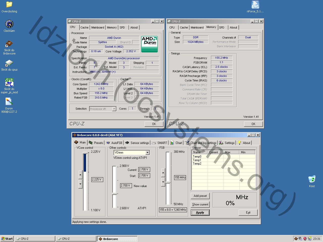Click the NVIDIA audio tray icon
Viewport: 323px width, 242px height.
coord(310,238)
